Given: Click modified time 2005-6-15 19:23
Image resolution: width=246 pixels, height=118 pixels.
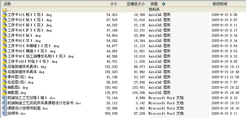Looking at the screenshot, I should click(x=225, y=103).
